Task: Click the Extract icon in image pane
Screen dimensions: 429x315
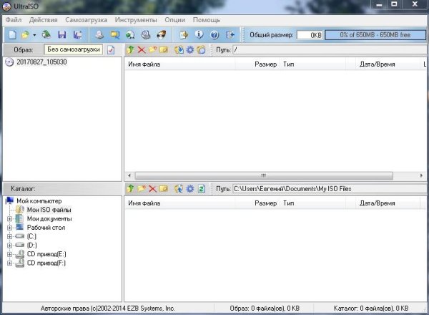Action: point(179,50)
